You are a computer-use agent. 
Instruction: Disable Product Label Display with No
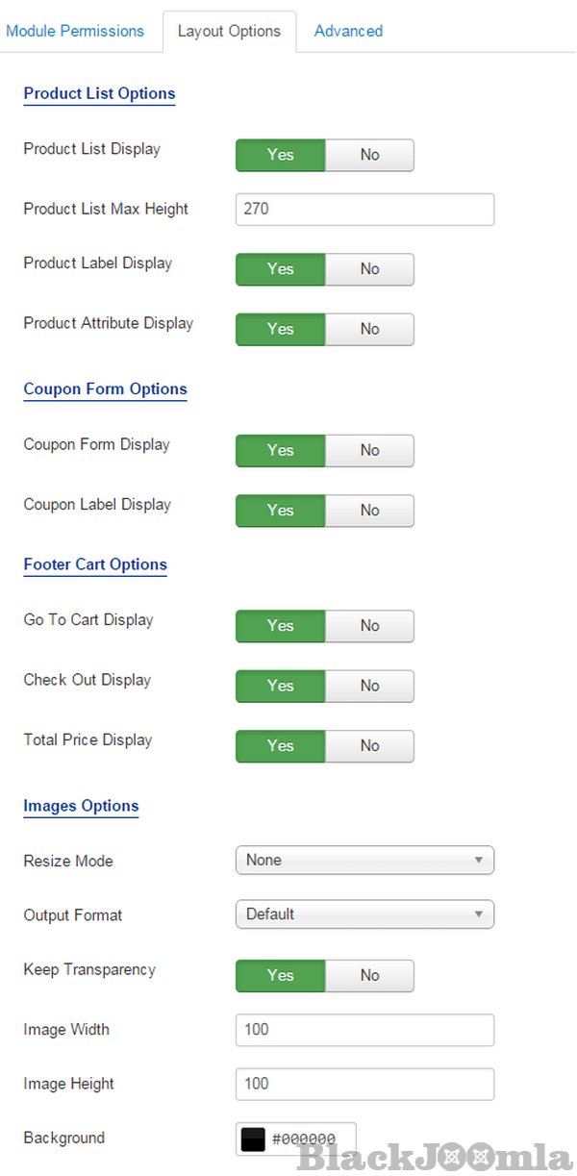pos(369,269)
